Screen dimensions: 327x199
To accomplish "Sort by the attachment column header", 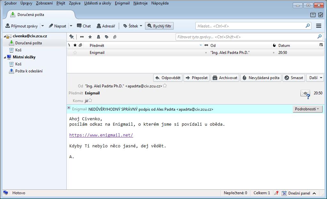I will (80, 45).
